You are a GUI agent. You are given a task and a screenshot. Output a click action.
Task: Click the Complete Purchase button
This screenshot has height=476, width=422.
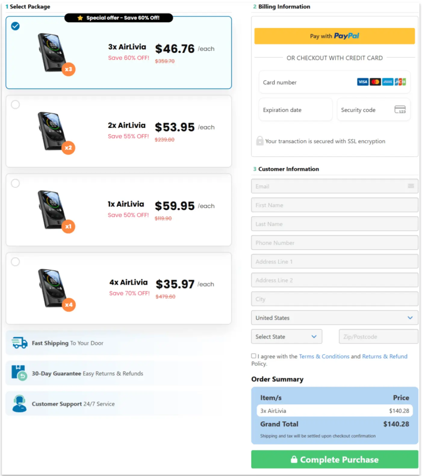coord(334,459)
